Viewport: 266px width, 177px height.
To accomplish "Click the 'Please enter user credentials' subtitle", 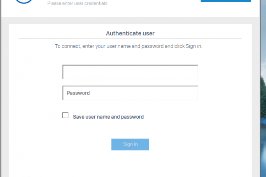I will (x=77, y=4).
